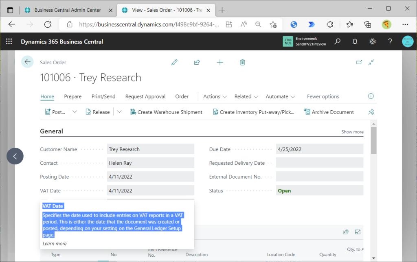Expand the Release options dropdown arrow

[x=119, y=112]
